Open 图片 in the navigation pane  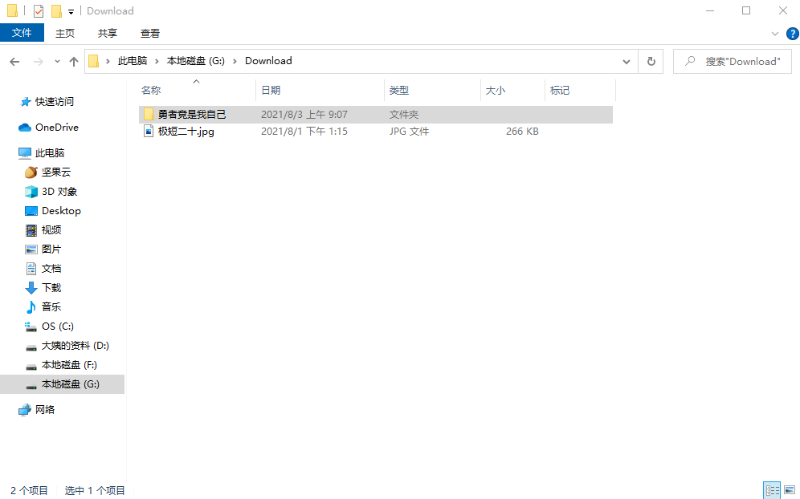coord(51,249)
